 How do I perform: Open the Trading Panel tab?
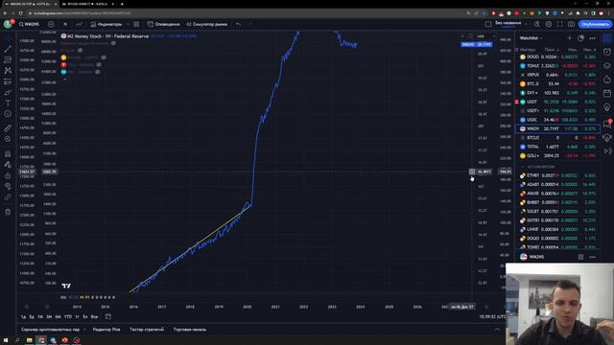[x=190, y=330]
